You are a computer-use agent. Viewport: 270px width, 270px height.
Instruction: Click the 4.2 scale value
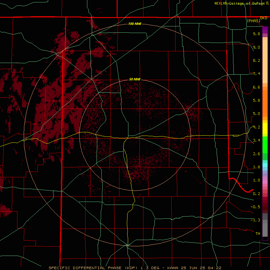tap(256, 127)
